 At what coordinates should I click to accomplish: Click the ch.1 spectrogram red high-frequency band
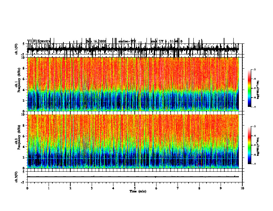[133, 73]
